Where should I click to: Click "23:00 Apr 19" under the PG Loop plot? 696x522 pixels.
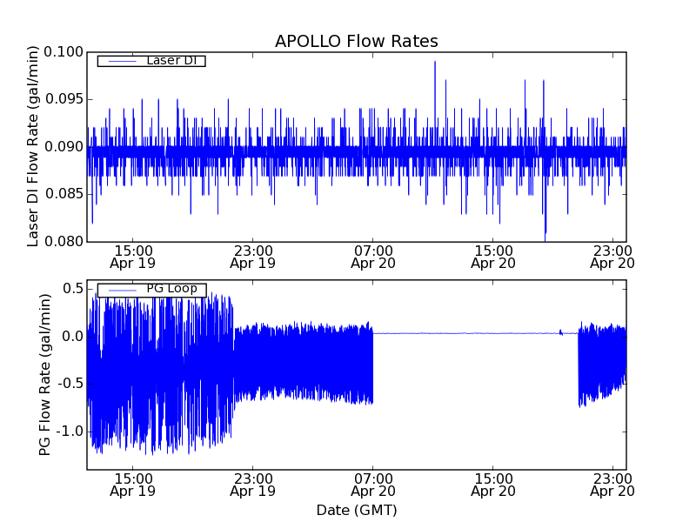pos(252,485)
